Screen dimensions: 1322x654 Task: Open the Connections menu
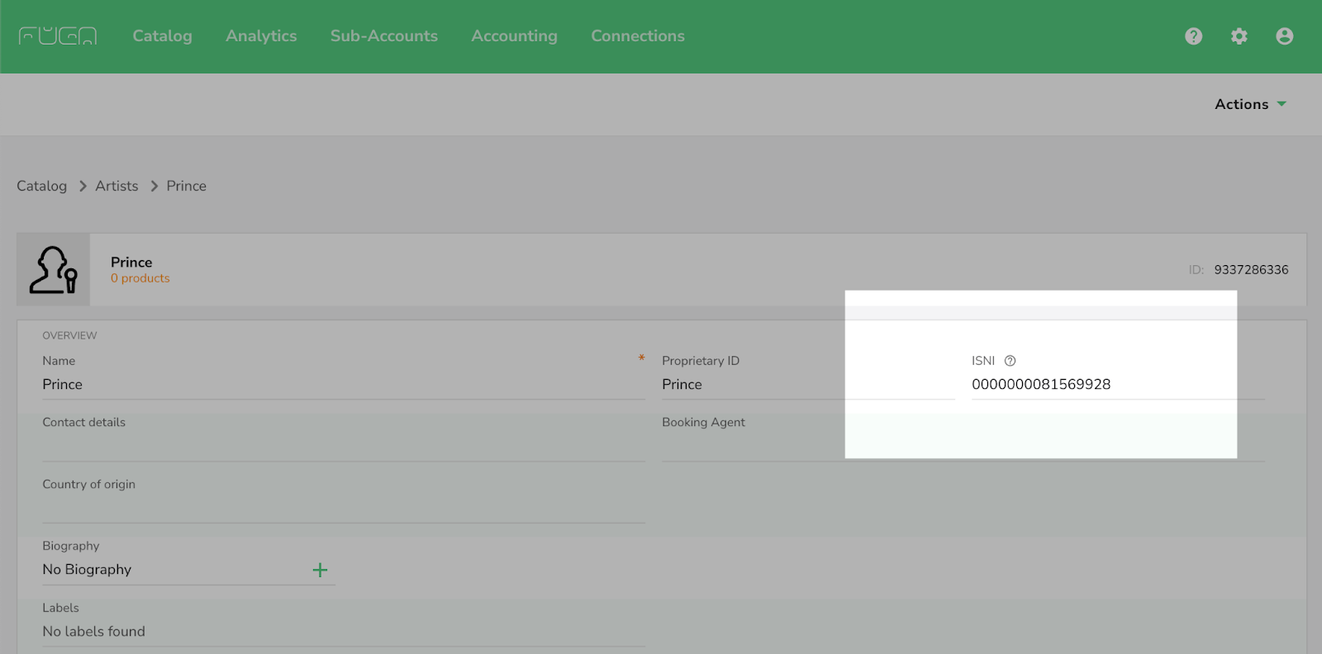click(638, 36)
